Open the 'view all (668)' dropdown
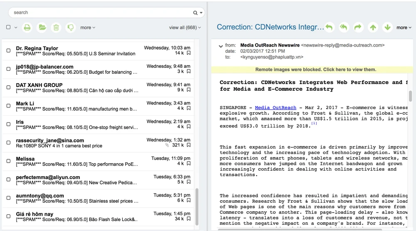Image resolution: width=416 pixels, height=231 pixels. [185, 27]
